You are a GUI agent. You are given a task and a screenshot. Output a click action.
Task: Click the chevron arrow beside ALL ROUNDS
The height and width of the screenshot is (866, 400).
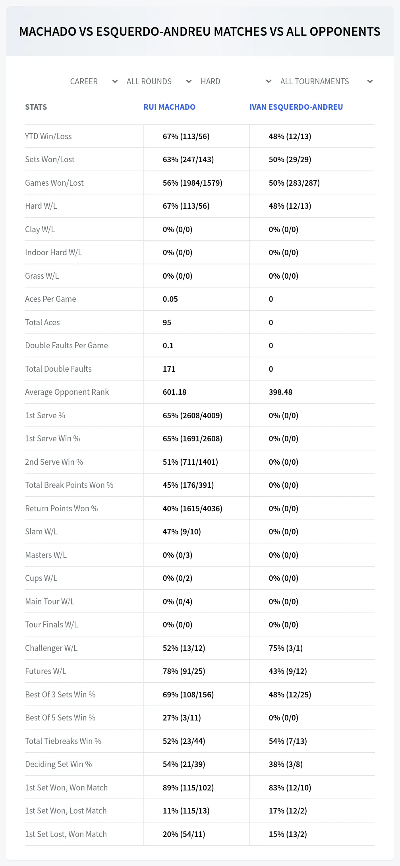tap(189, 82)
